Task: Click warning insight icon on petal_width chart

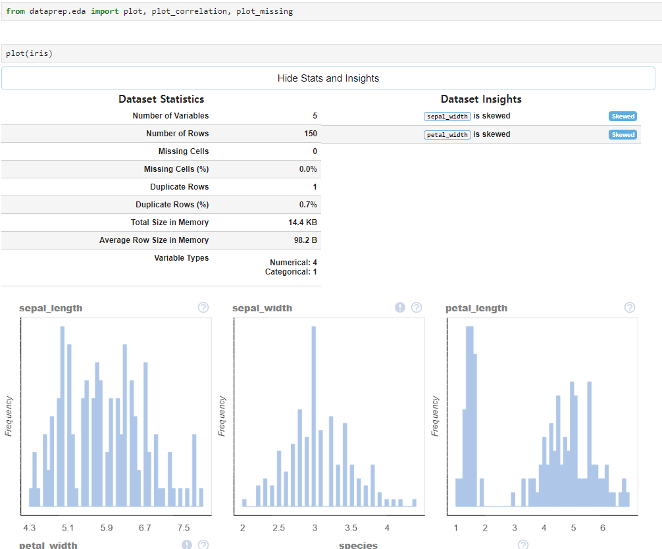Action: [x=187, y=545]
